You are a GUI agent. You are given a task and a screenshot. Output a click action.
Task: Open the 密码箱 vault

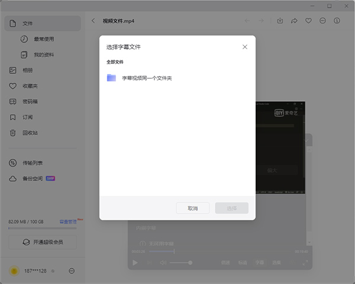tap(30, 101)
